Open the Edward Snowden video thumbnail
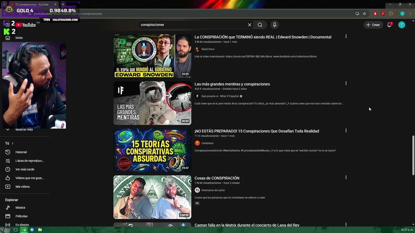 [x=152, y=56]
